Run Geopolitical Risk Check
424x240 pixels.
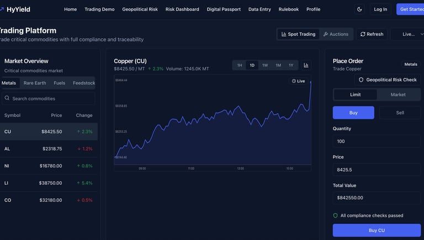(388, 80)
